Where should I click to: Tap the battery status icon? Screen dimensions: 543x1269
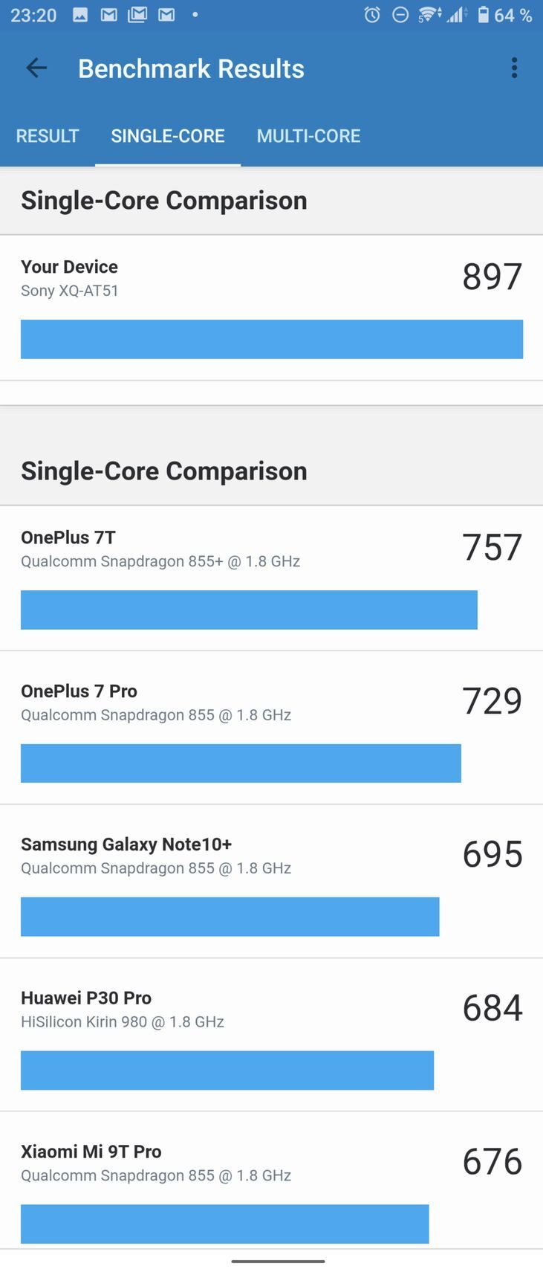click(x=484, y=15)
